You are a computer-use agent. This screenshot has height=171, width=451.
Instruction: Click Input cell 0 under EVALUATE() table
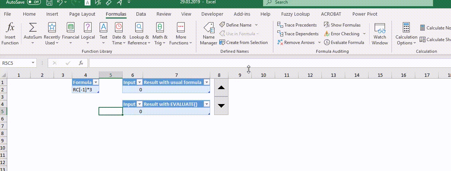click(133, 112)
